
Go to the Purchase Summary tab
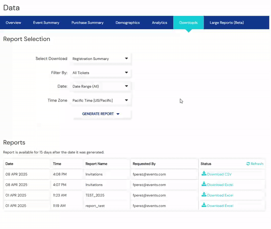(87, 23)
